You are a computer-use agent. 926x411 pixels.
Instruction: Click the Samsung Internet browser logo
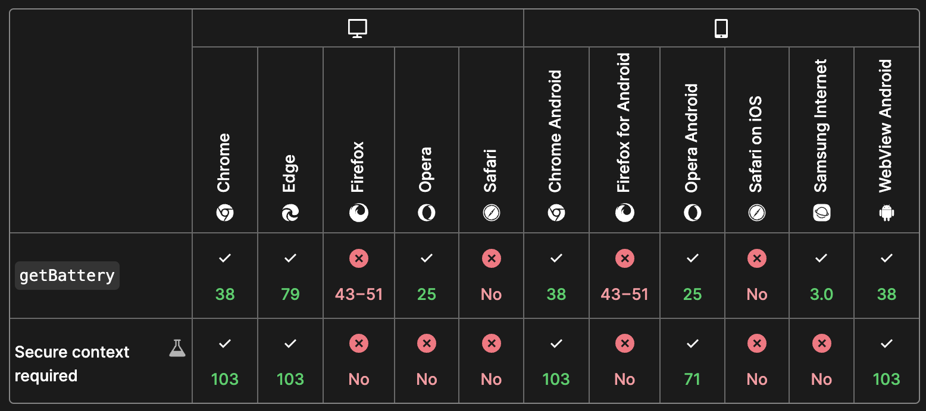[821, 213]
